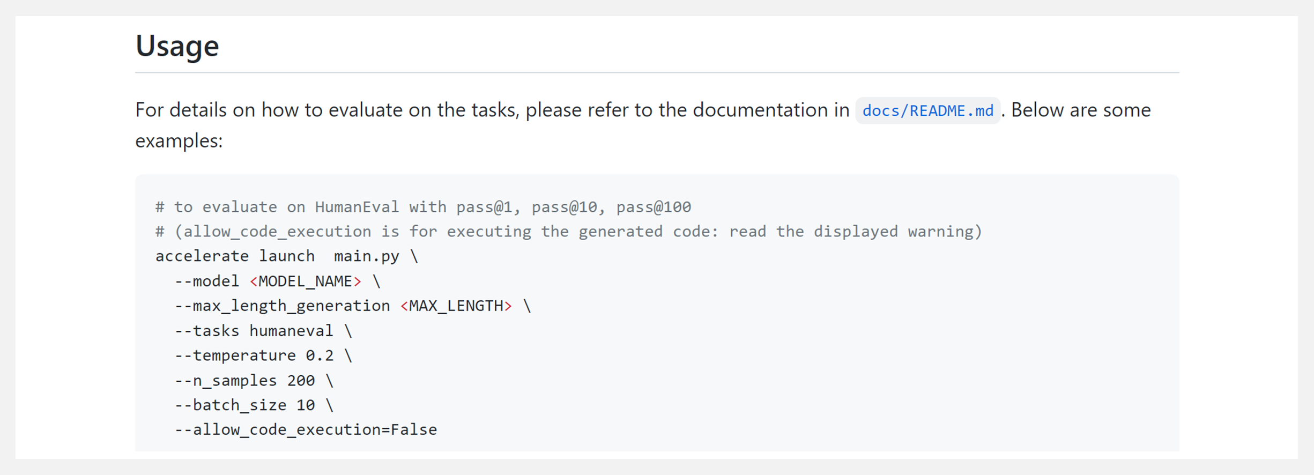Click the allow_code_execution warning comment line
The height and width of the screenshot is (475, 1314).
(569, 232)
